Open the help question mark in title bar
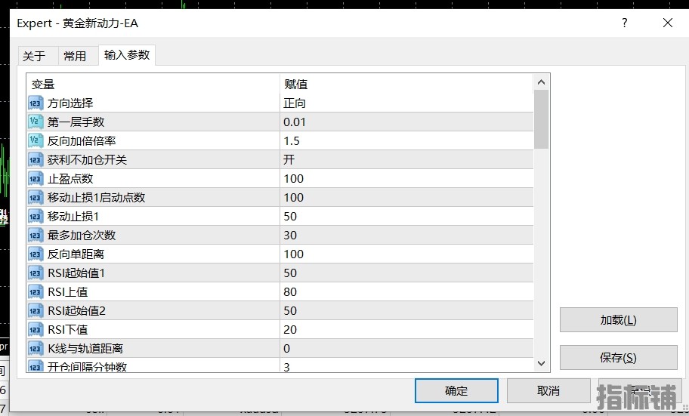Image resolution: width=689 pixels, height=416 pixels. point(624,23)
